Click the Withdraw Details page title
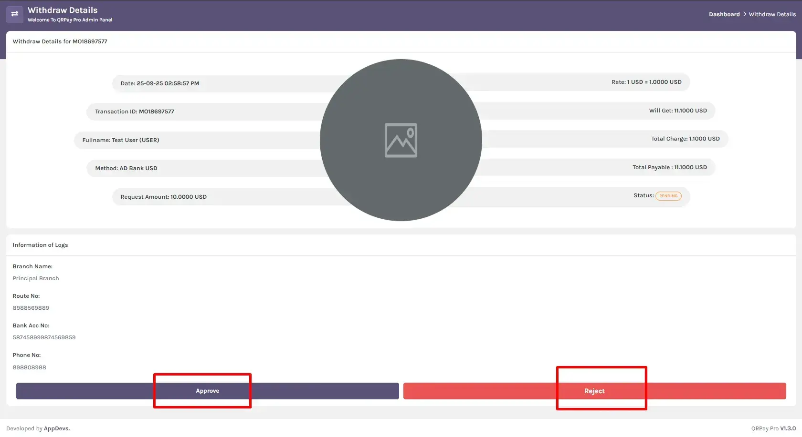This screenshot has width=802, height=437. click(63, 10)
